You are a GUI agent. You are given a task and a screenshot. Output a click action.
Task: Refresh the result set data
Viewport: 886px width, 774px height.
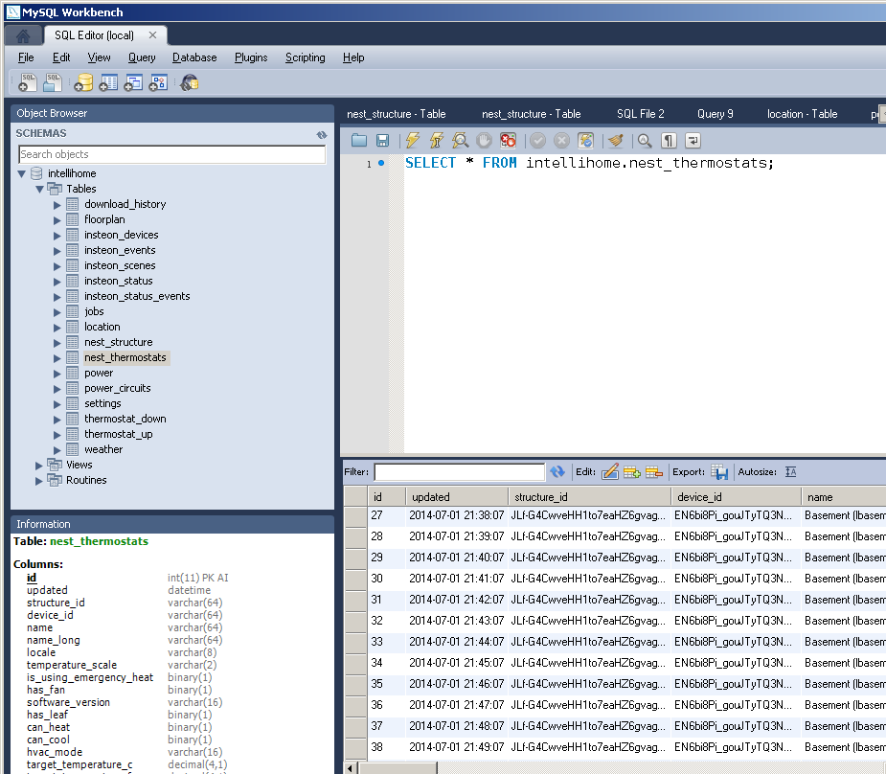557,471
